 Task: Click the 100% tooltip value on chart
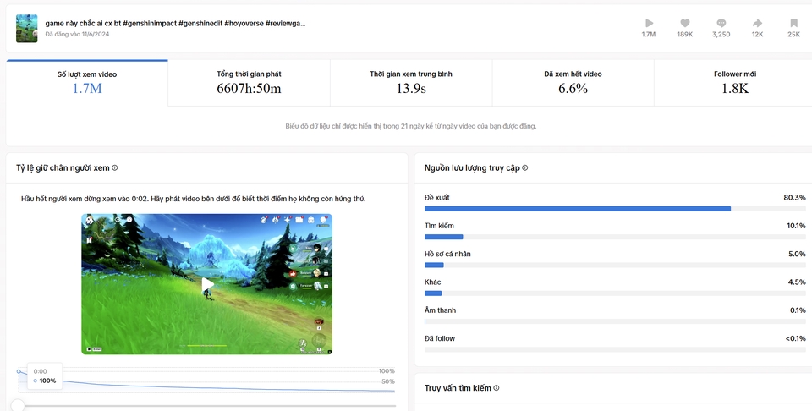pos(47,381)
